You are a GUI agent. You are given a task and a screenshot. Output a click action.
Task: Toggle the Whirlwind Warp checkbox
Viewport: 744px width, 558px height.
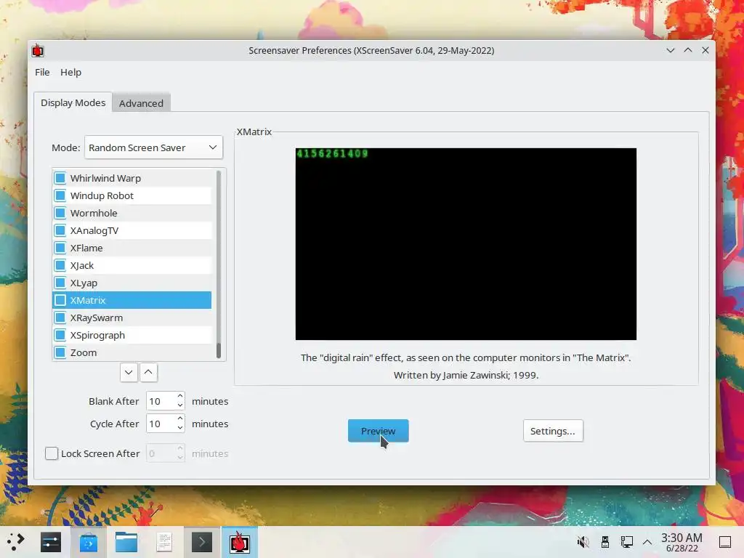coord(60,178)
